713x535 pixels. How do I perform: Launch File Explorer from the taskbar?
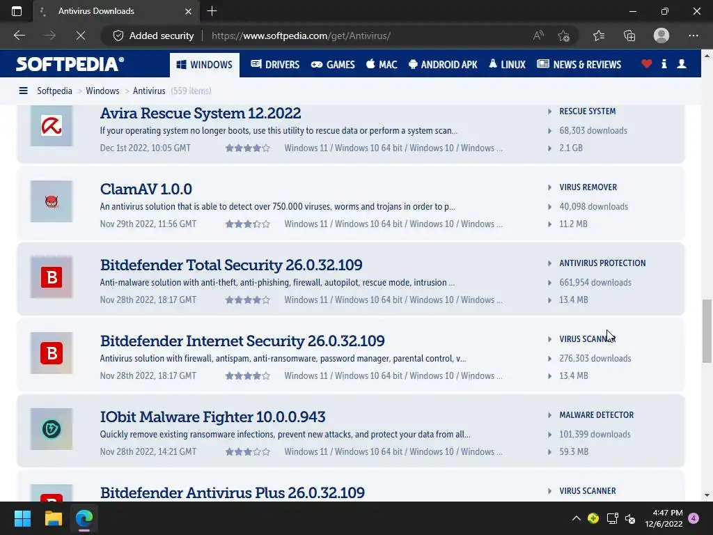(53, 518)
